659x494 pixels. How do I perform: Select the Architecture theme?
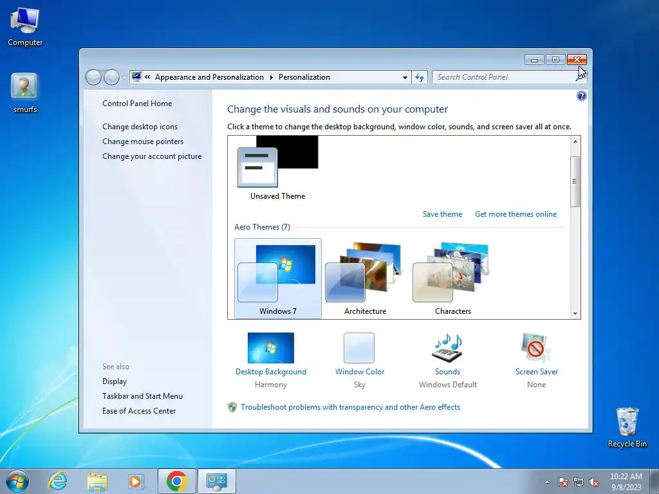click(x=366, y=279)
